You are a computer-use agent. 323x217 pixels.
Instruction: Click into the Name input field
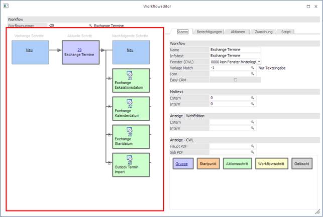click(235, 50)
